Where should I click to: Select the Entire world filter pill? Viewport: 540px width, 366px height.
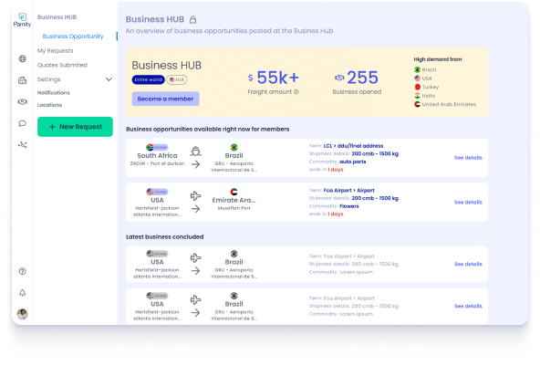(x=148, y=79)
